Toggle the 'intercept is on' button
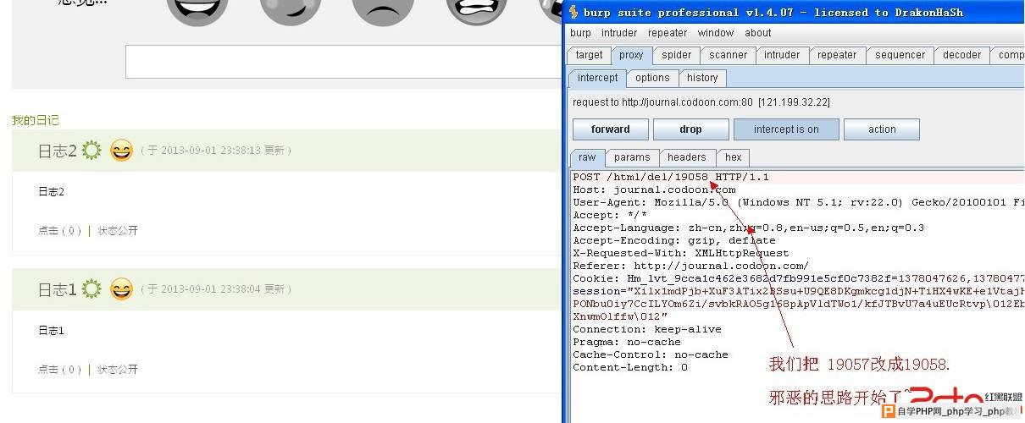Image resolution: width=1025 pixels, height=423 pixels. click(786, 129)
